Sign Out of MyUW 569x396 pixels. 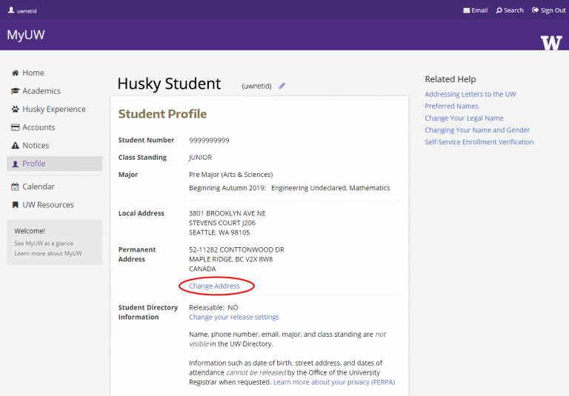click(x=548, y=10)
